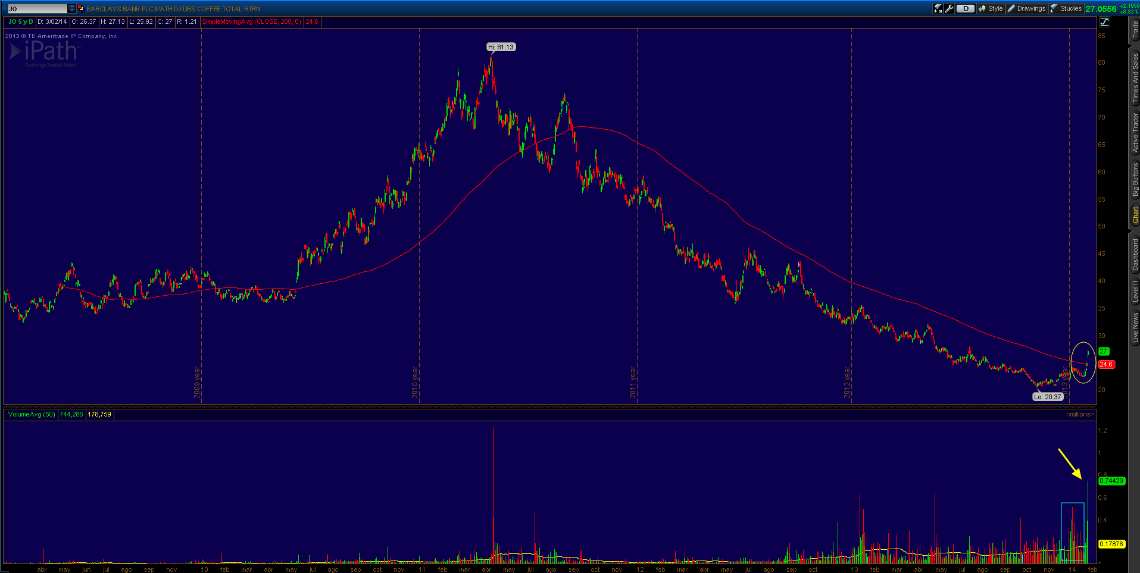Click the D daily timeframe button

point(965,8)
